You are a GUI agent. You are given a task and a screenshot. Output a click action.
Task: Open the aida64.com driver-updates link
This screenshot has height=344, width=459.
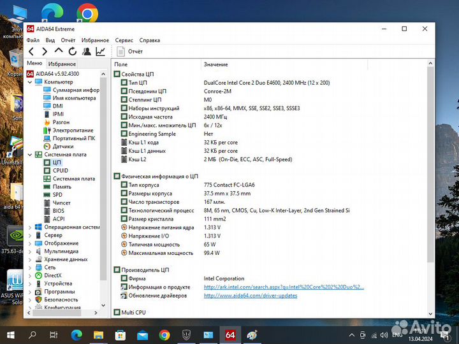pos(251,296)
